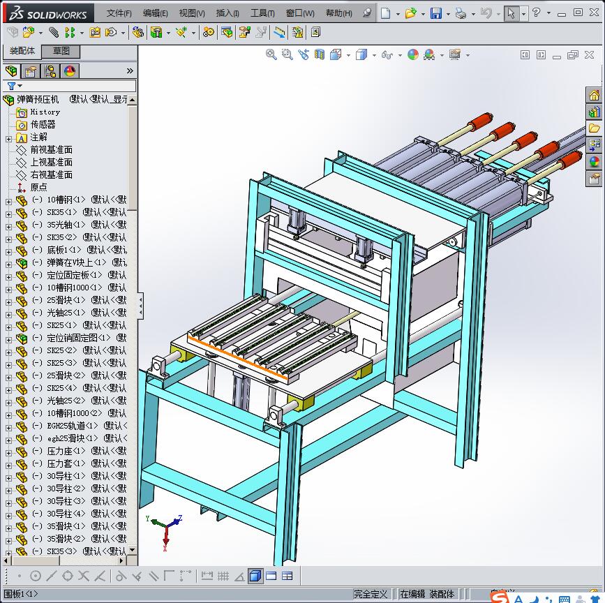Click the Save floppy disk icon

point(435,13)
